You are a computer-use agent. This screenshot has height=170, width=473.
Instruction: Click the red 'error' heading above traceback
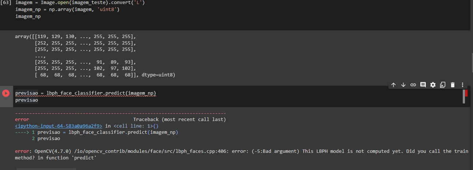22,120
